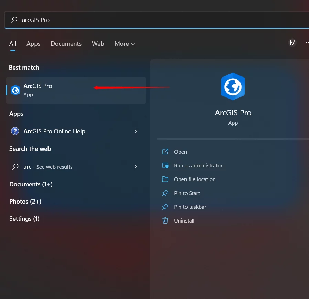This screenshot has height=299, width=309.
Task: Open ArcGIS Pro App best match result
Action: 76,90
